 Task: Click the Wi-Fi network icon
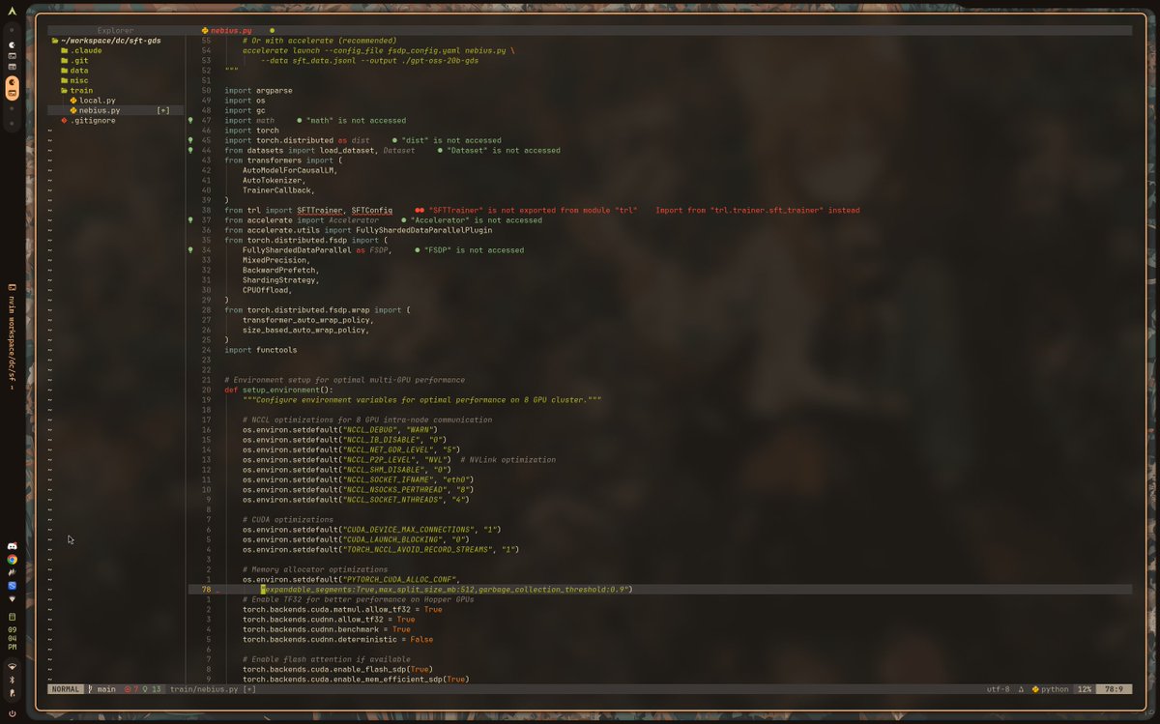(12, 667)
